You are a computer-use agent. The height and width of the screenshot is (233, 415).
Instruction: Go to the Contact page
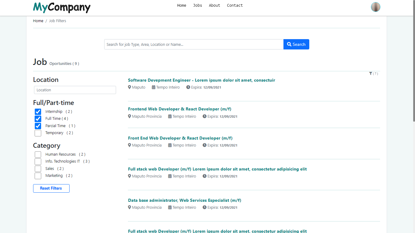(235, 5)
